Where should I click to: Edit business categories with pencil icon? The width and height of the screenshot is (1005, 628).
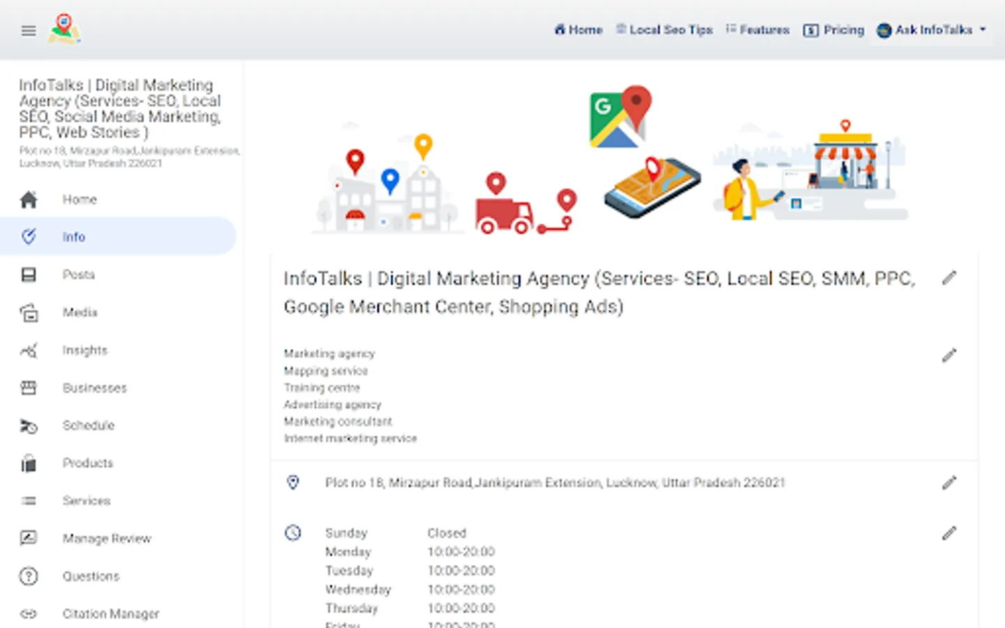pos(949,356)
